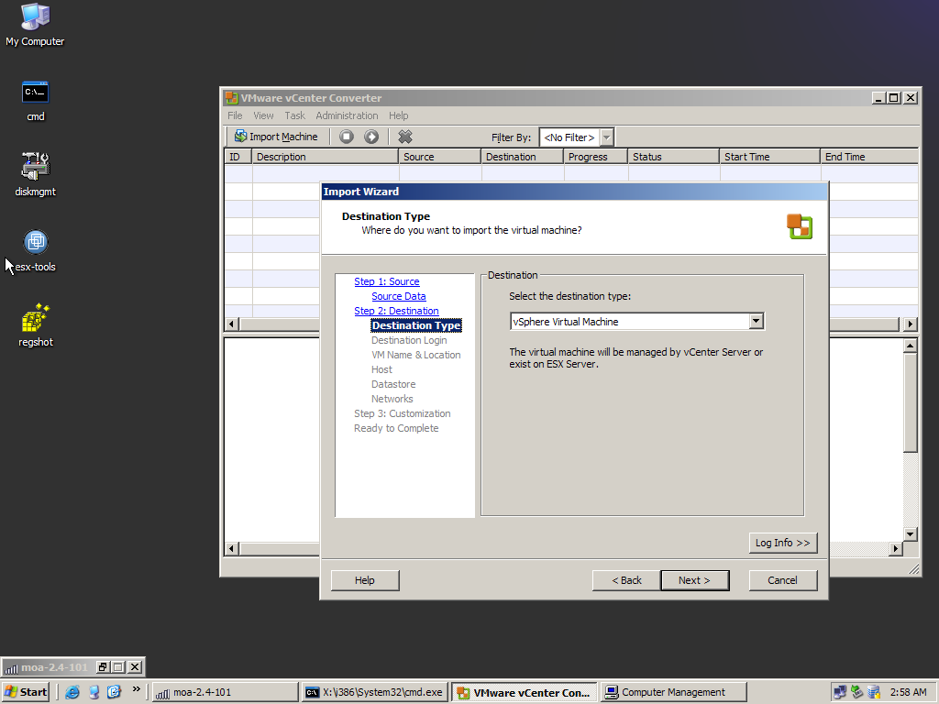Click the delete task X toolbar icon
This screenshot has width=939, height=704.
point(405,137)
